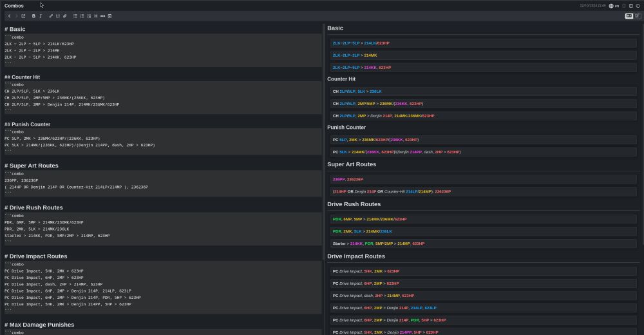
Task: Click '# Max Damage Punishes' in the editor
Action: (39, 325)
